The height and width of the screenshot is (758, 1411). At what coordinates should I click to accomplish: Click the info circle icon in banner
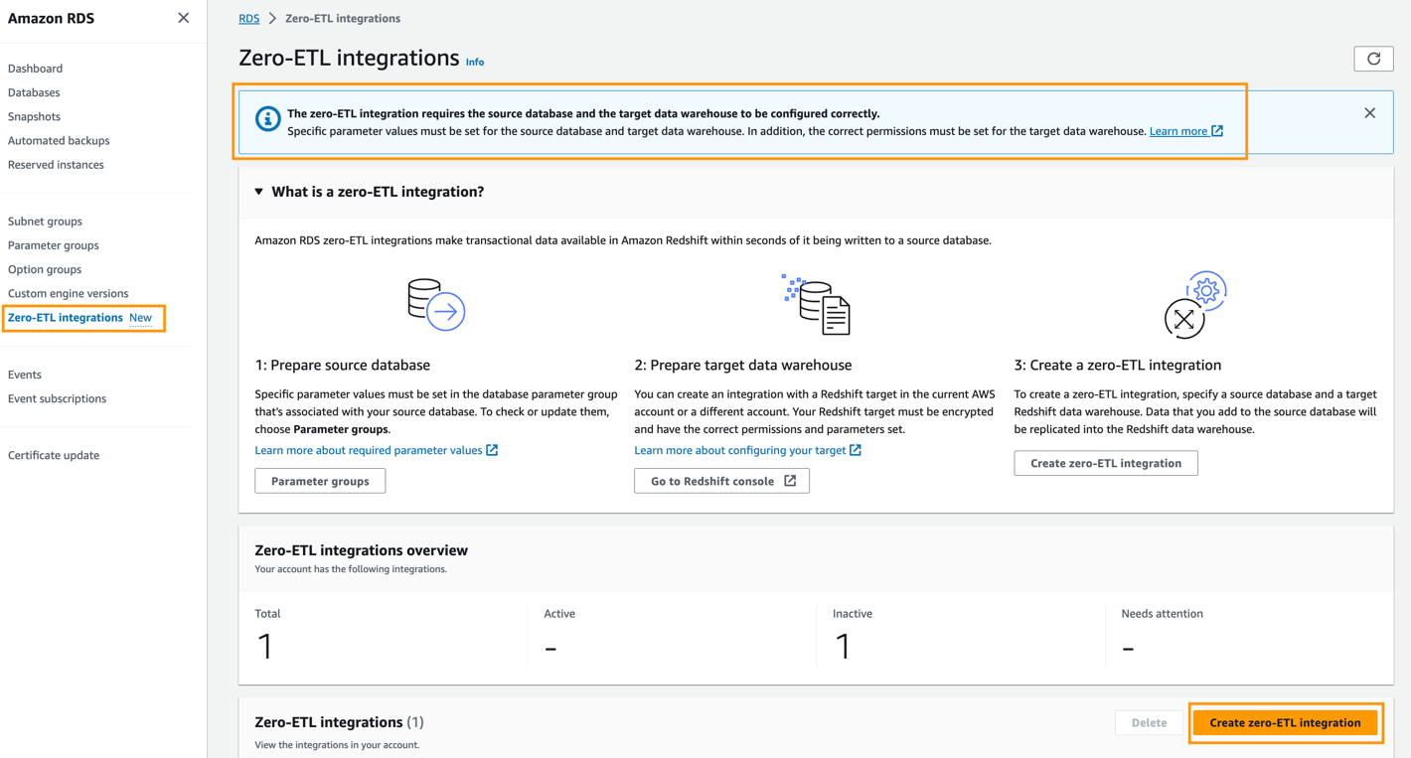[x=267, y=119]
